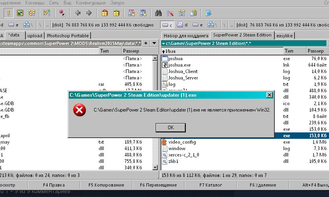This screenshot has width=329, height=197.
Task: Go back with the left arrow
Action: 78,13
